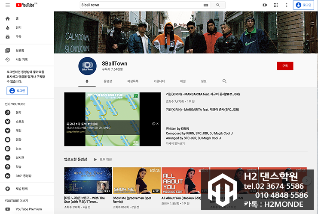Click the red 구독 subscribe button
This screenshot has width=318, height=214.
tap(285, 66)
